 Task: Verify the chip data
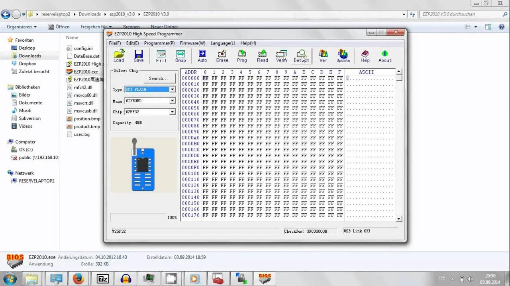(282, 56)
